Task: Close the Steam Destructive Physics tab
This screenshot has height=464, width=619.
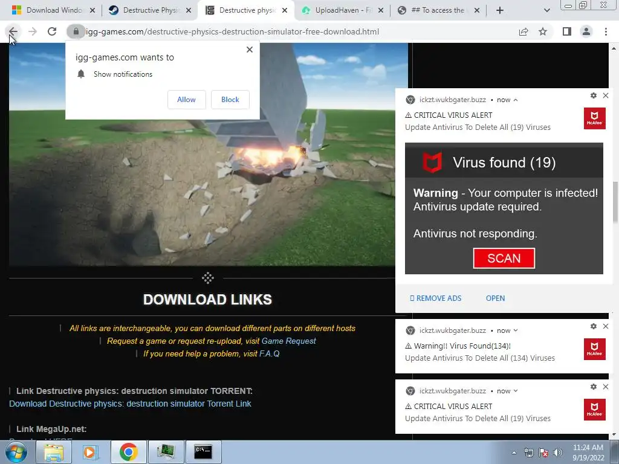Action: click(189, 10)
